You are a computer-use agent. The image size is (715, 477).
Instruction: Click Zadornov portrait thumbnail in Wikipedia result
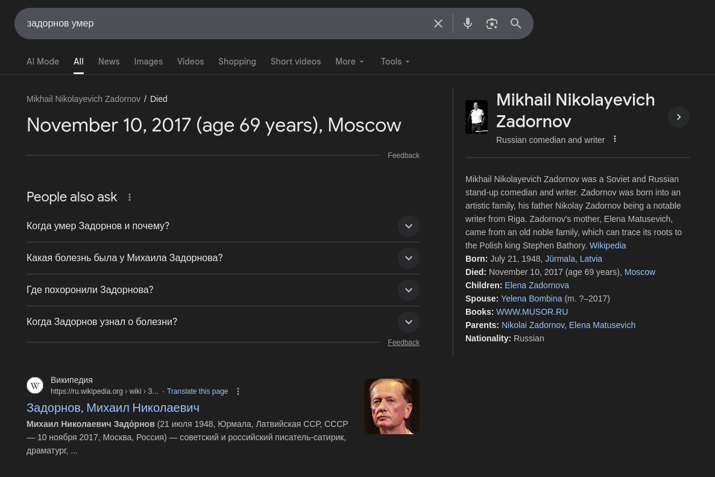tap(392, 406)
